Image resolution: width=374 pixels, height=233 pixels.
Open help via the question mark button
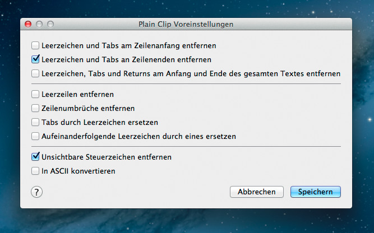click(x=37, y=192)
